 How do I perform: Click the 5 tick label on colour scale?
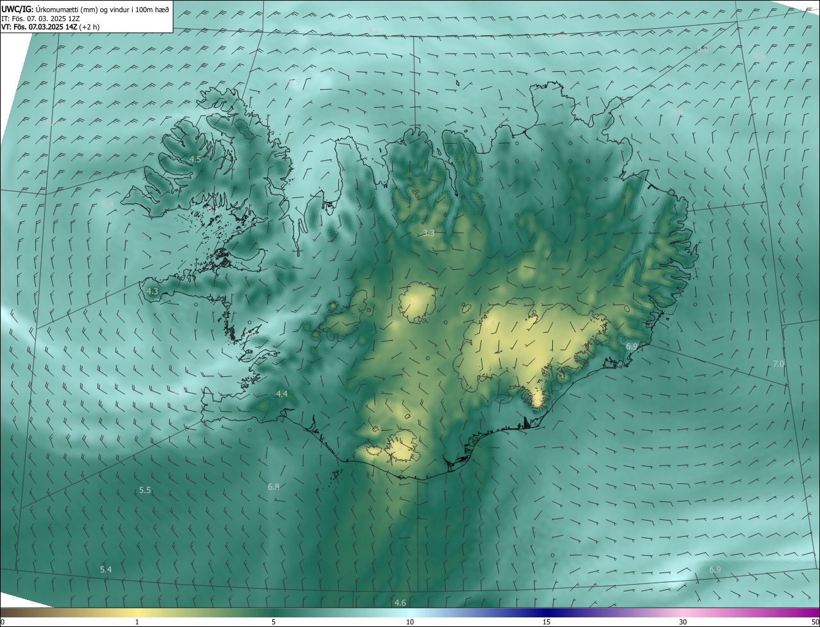point(274,622)
